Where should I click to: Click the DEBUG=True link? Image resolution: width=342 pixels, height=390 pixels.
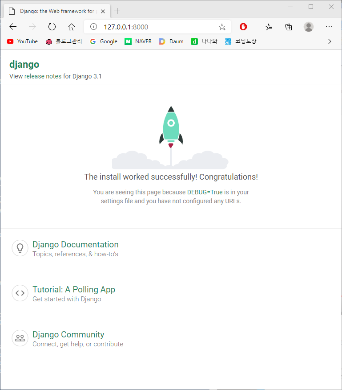point(205,192)
